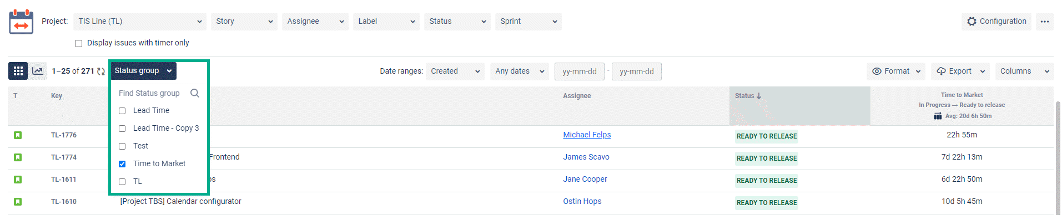Click the 1–25 of 271 pagination text

pyautogui.click(x=73, y=71)
